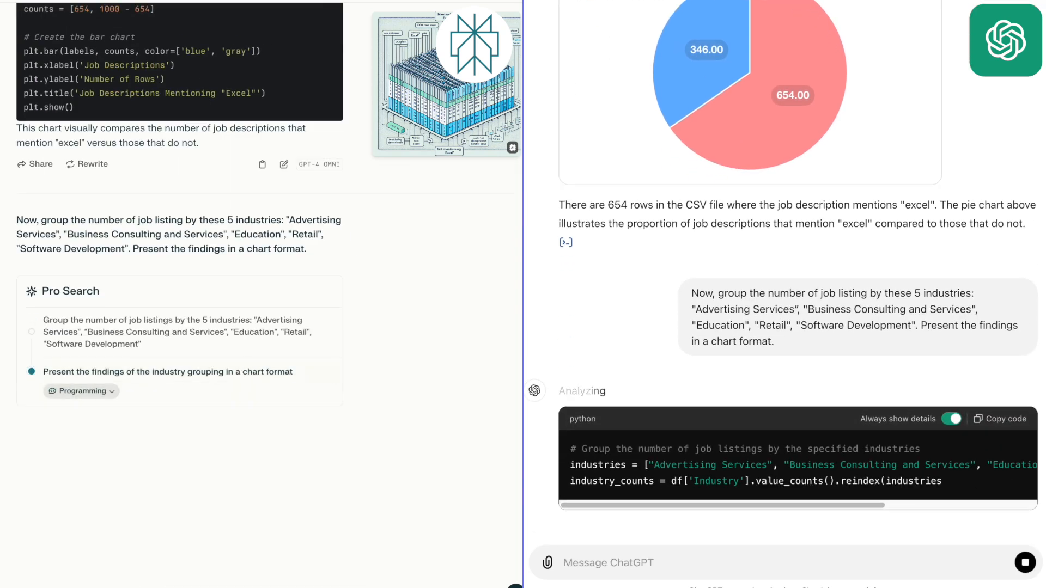1046x588 pixels.
Task: Click the Copy code icon
Action: click(x=978, y=419)
